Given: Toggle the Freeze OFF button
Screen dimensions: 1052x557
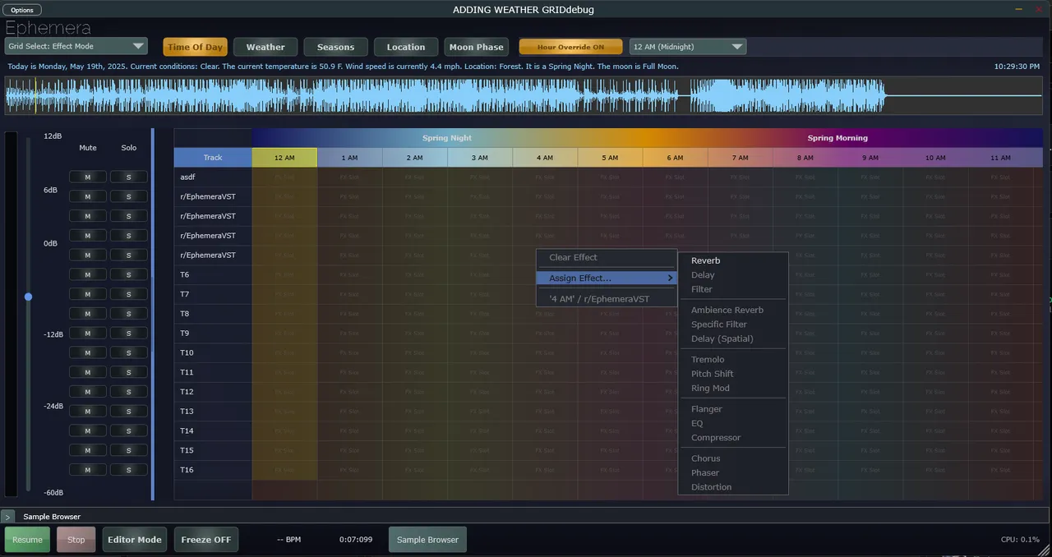Looking at the screenshot, I should tap(205, 540).
